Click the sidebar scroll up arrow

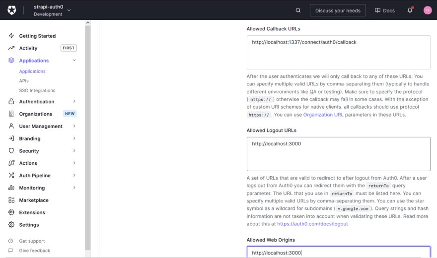click(88, 23)
